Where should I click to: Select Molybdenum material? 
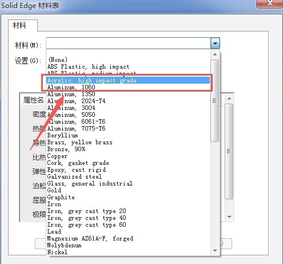tap(129, 245)
